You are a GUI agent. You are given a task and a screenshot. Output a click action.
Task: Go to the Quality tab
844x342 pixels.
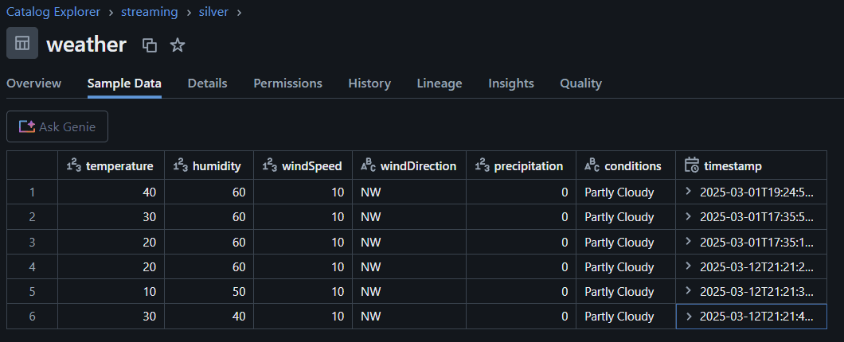coord(580,84)
